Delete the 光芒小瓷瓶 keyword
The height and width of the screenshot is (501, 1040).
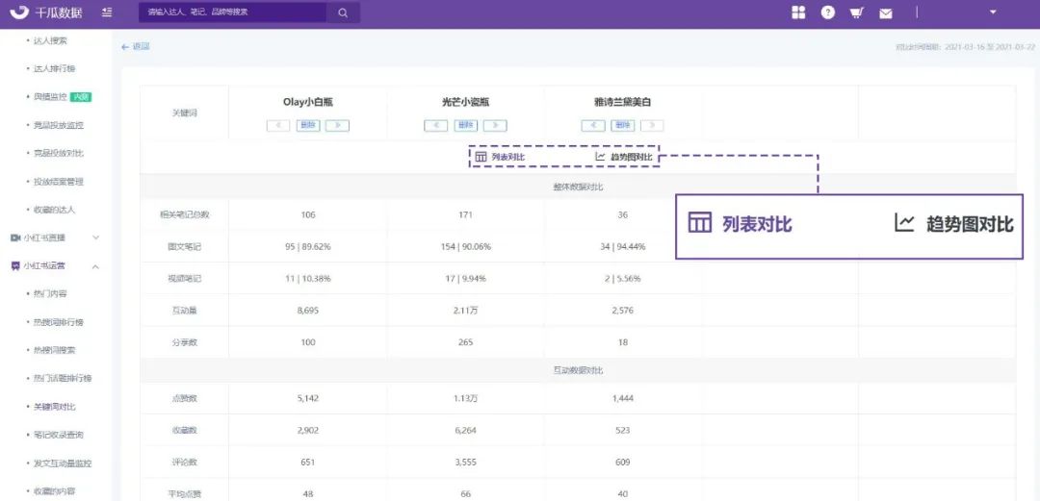tap(465, 125)
